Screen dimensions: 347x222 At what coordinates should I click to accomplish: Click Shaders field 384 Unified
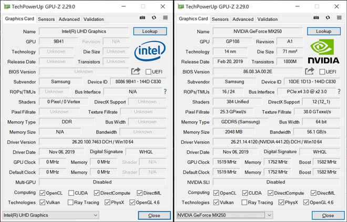pyautogui.click(x=238, y=102)
